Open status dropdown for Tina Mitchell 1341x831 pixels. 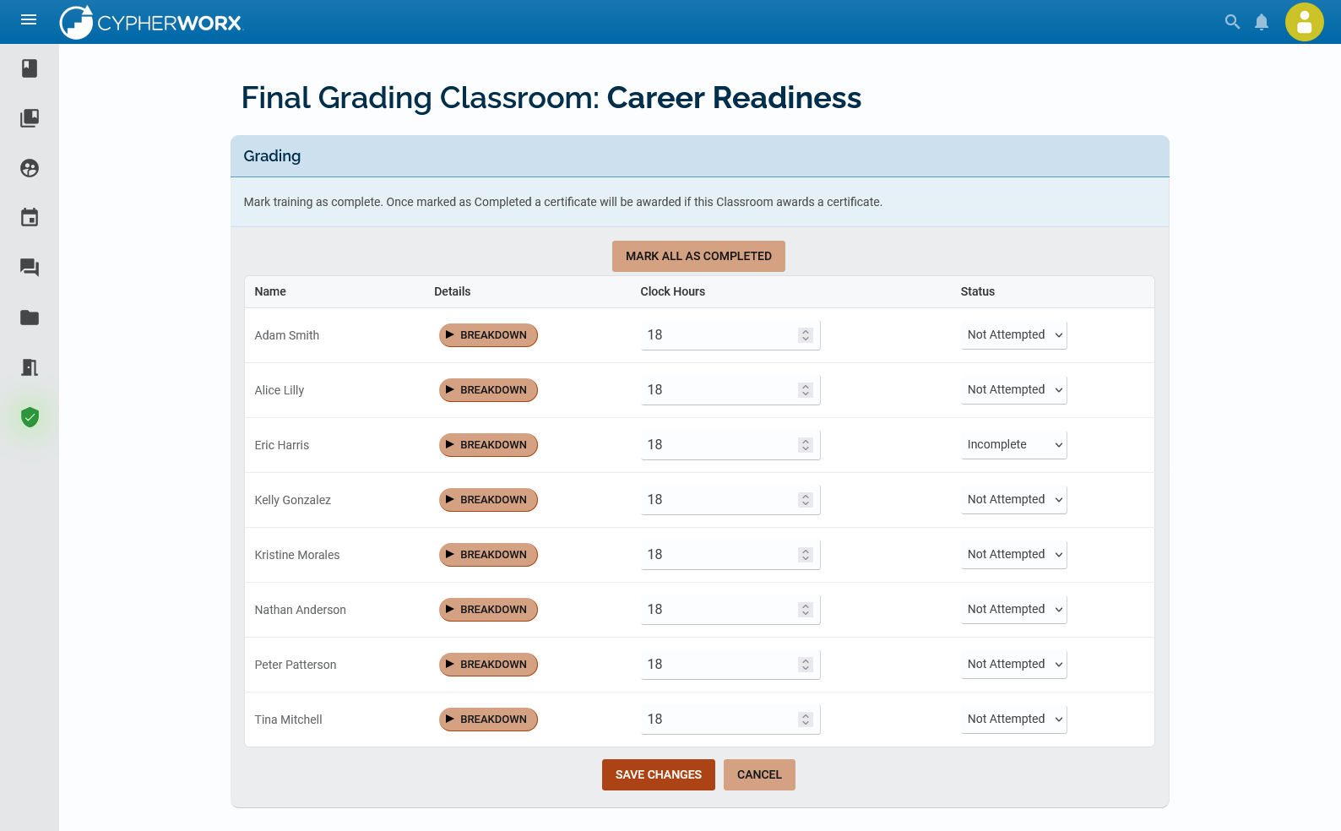point(1014,720)
